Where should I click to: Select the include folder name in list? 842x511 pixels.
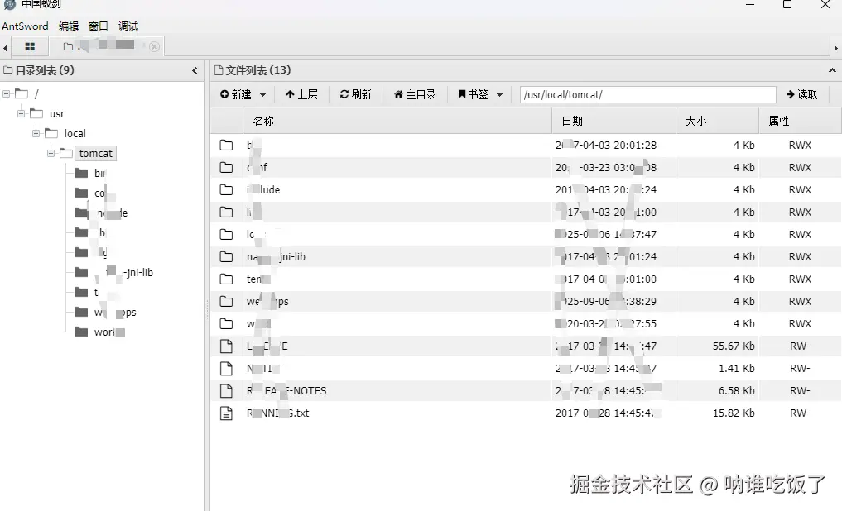tap(263, 190)
